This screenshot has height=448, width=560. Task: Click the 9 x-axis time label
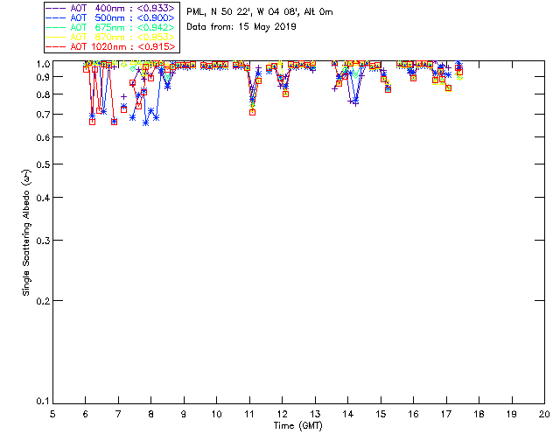184,414
